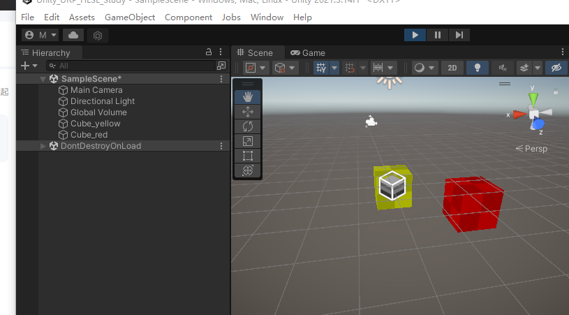The width and height of the screenshot is (569, 315).
Task: Select Cube_yellow in the Hierarchy
Action: (95, 124)
